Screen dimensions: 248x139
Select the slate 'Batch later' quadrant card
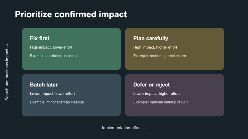click(x=71, y=95)
